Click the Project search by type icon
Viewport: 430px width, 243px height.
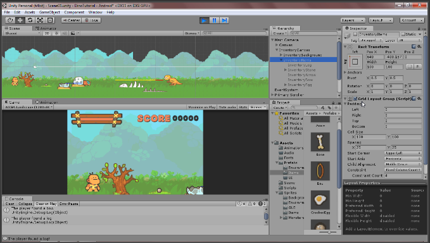[x=323, y=108]
